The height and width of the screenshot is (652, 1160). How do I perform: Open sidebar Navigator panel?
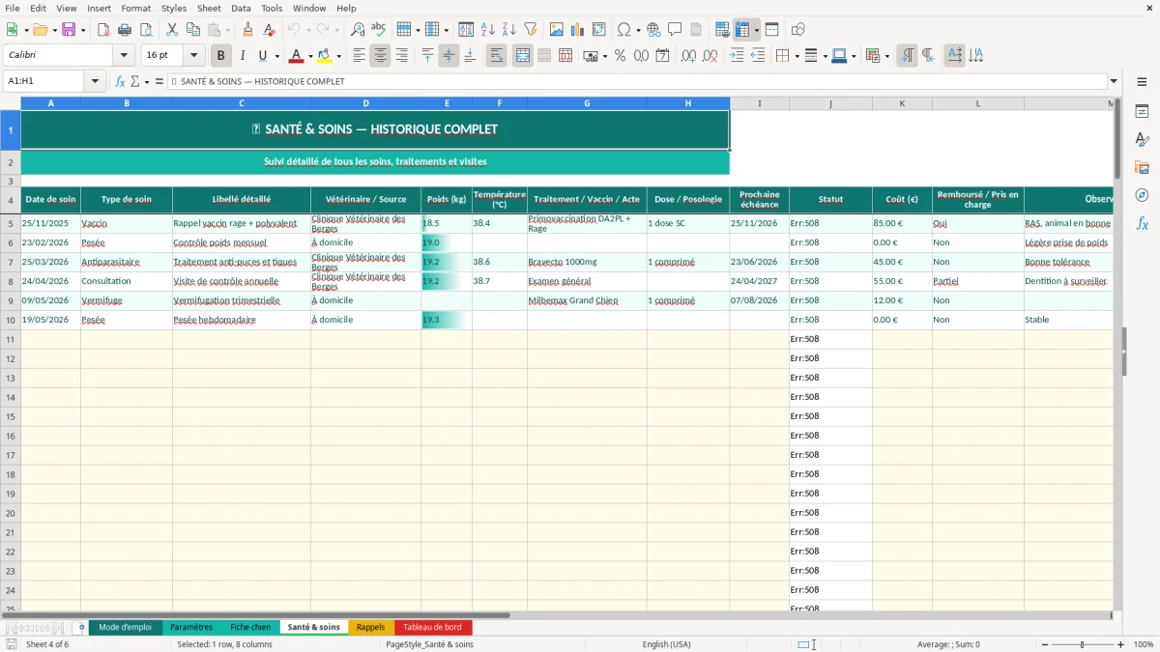coord(1142,195)
